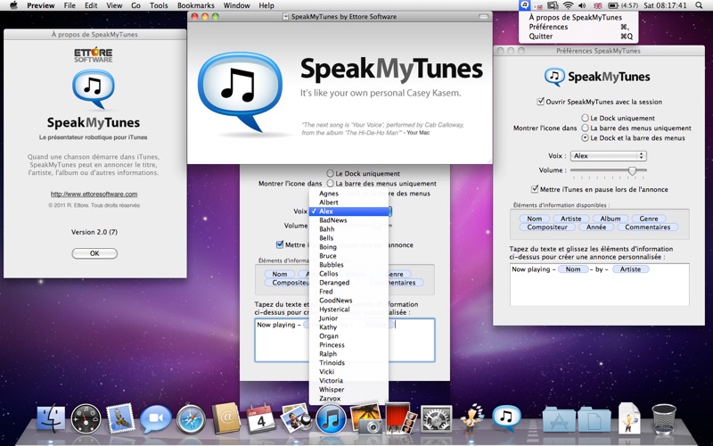Choose Agnes from the voice list
The height and width of the screenshot is (446, 713).
(348, 194)
